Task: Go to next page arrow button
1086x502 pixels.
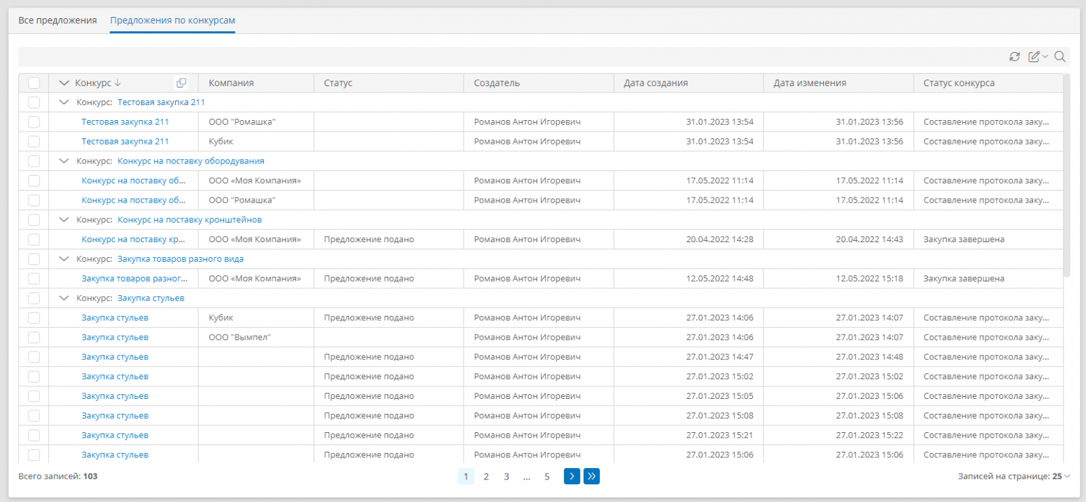Action: [572, 476]
